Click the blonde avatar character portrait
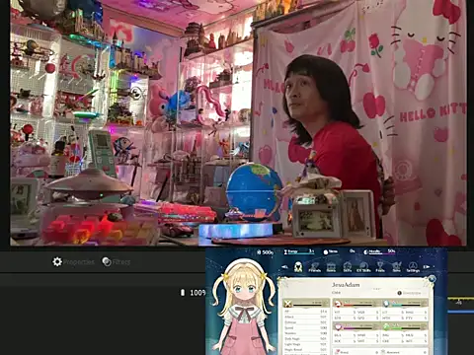Viewport: 474px width, 355px height. click(x=243, y=306)
